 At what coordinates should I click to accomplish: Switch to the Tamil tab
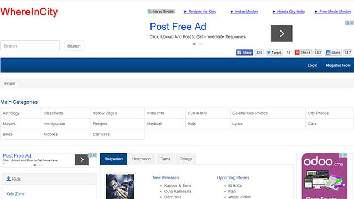(x=165, y=159)
